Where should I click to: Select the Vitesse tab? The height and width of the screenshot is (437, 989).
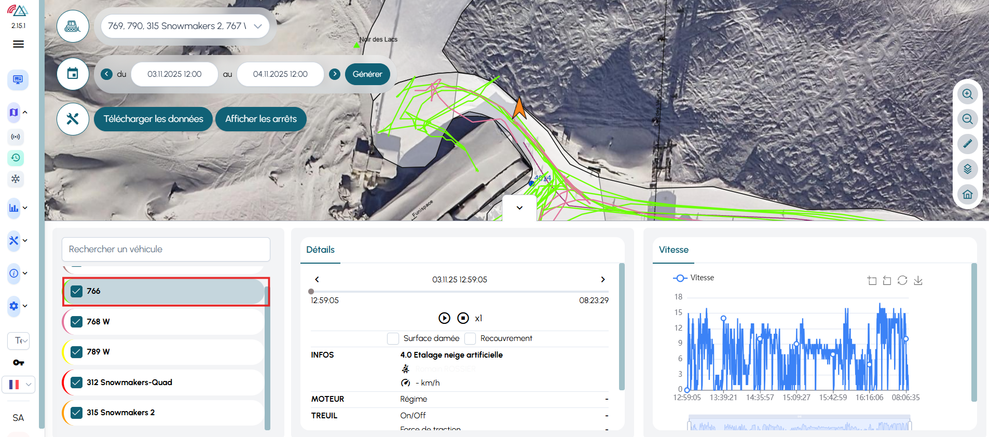673,250
